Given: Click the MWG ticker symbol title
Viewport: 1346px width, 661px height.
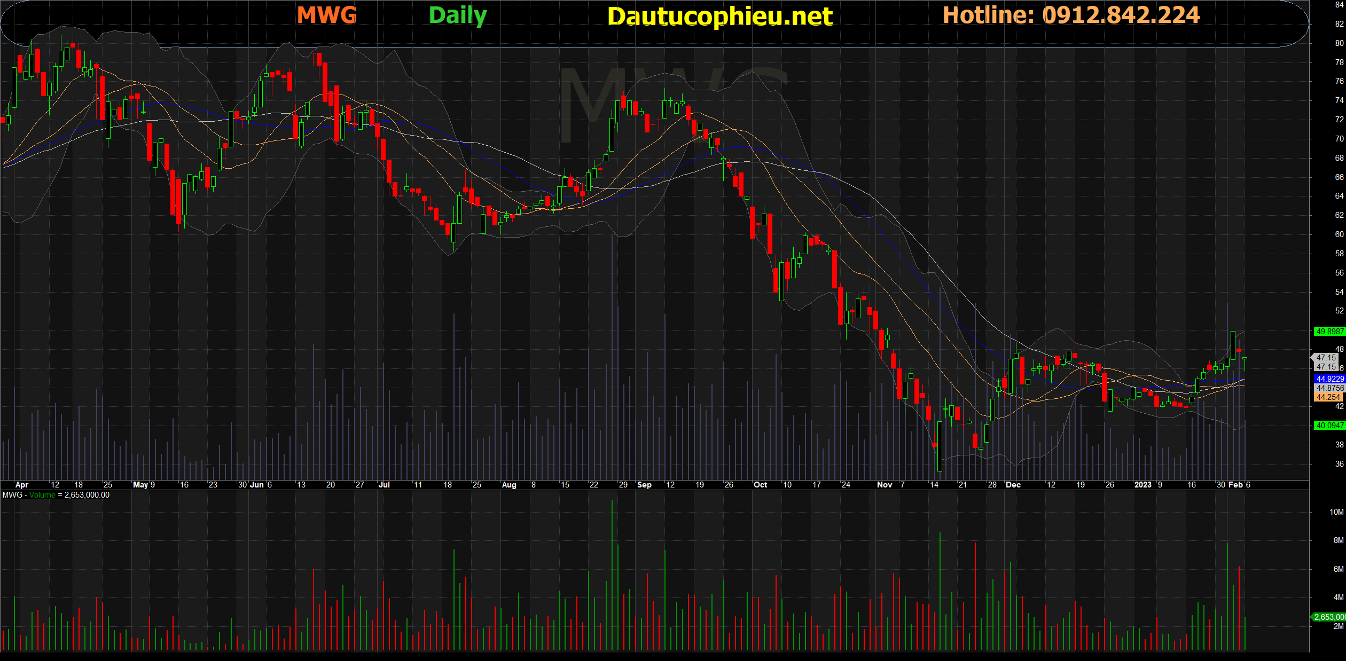Looking at the screenshot, I should pyautogui.click(x=326, y=15).
